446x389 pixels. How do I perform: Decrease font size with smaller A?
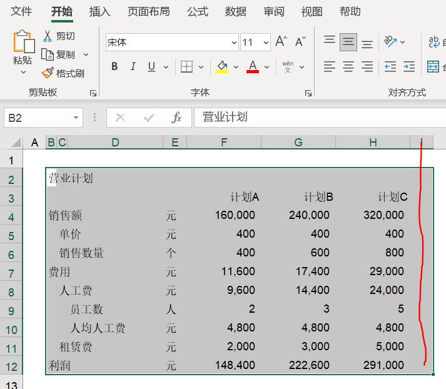click(x=300, y=42)
